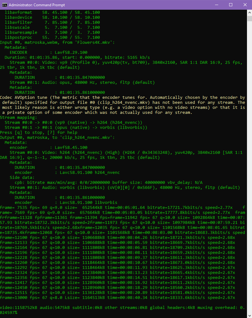The height and width of the screenshot is (318, 252).
Task: Click the muxing overhead summary line
Action: point(125,307)
